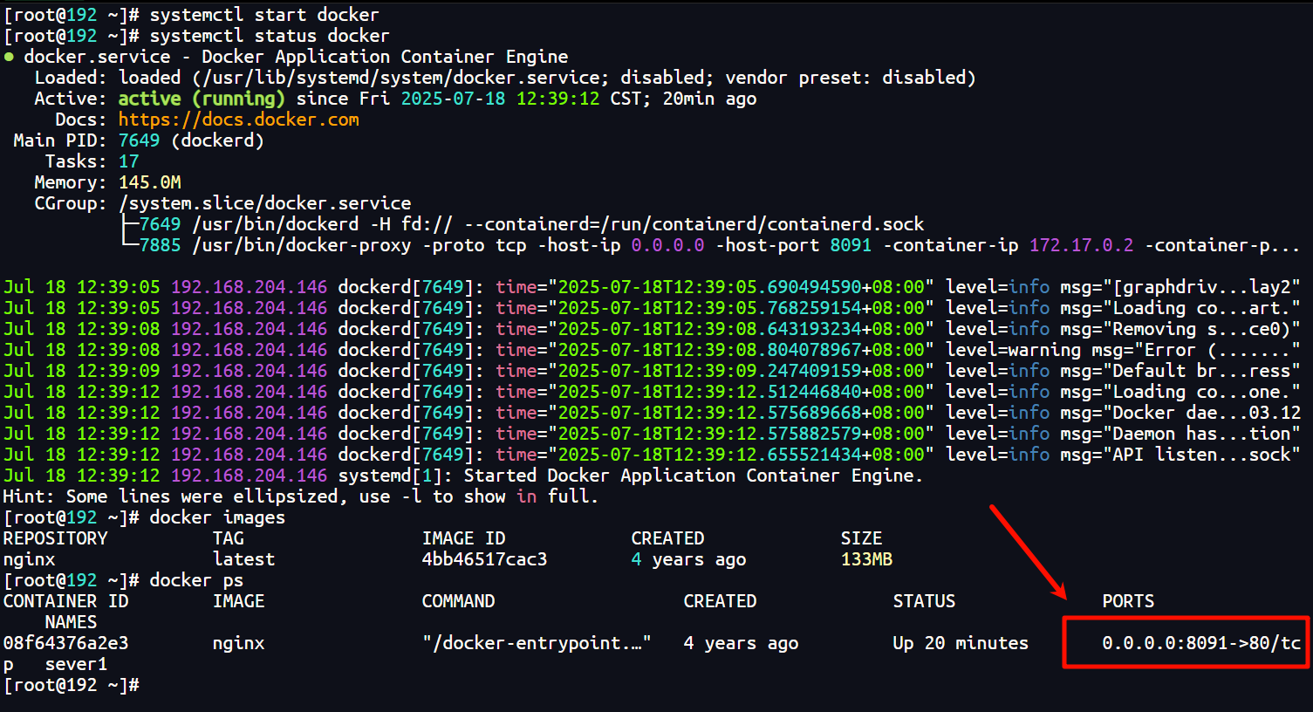This screenshot has width=1313, height=712.
Task: Click the red-boxed port mapping 0.0.0.0:8091->80/tc
Action: [x=1200, y=643]
